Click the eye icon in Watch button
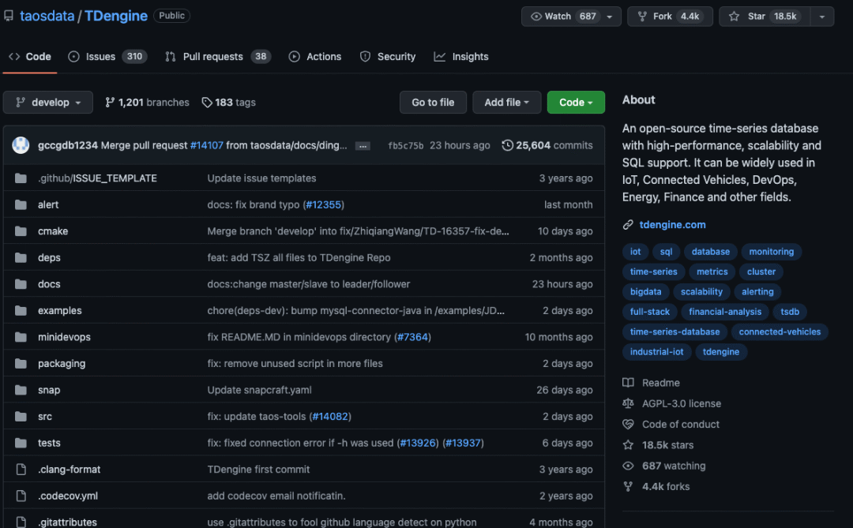 (x=535, y=17)
